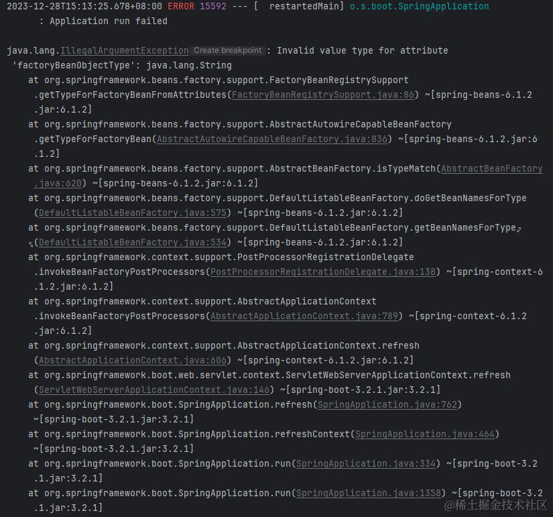Open the AbstractBeanFactory.java:620 link

[x=491, y=169]
